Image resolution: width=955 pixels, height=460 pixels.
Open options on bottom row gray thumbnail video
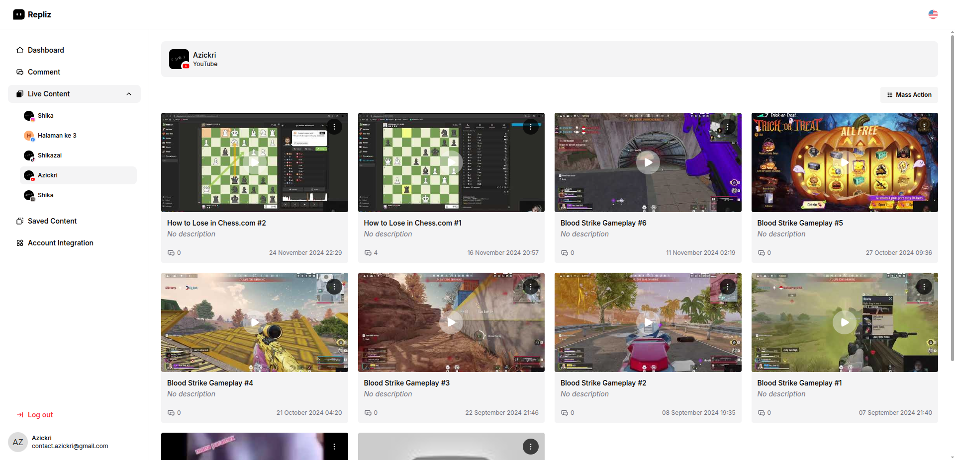[531, 447]
